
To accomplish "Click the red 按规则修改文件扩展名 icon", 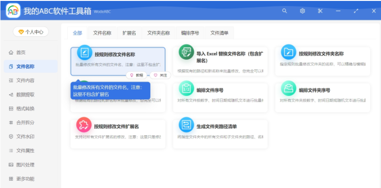I will 84,125.
